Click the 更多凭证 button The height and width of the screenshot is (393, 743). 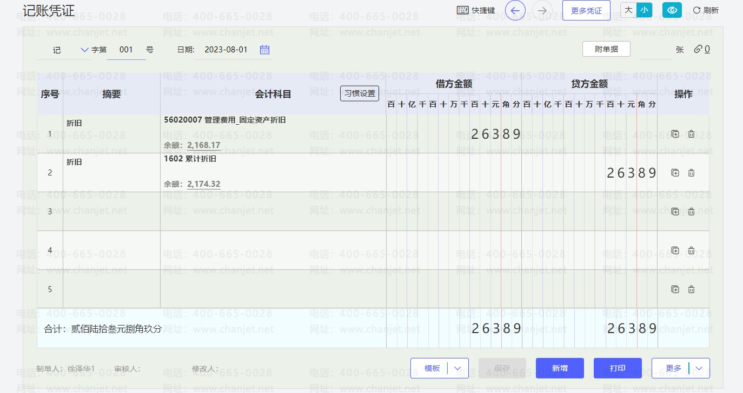[x=586, y=10]
